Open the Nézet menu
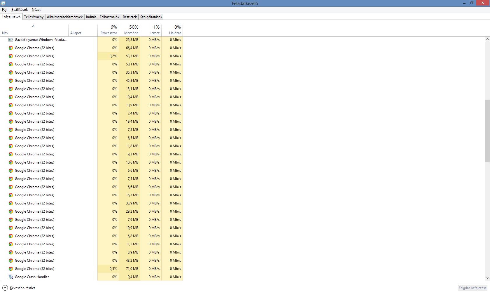This screenshot has width=490, height=295. 36,10
